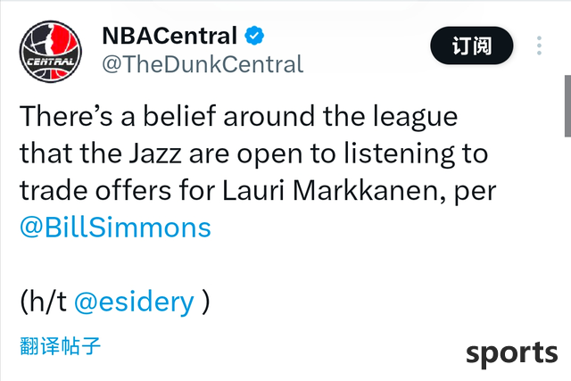Open the @BillSimmons mention
Viewport: 571px width, 381px height.
click(115, 228)
